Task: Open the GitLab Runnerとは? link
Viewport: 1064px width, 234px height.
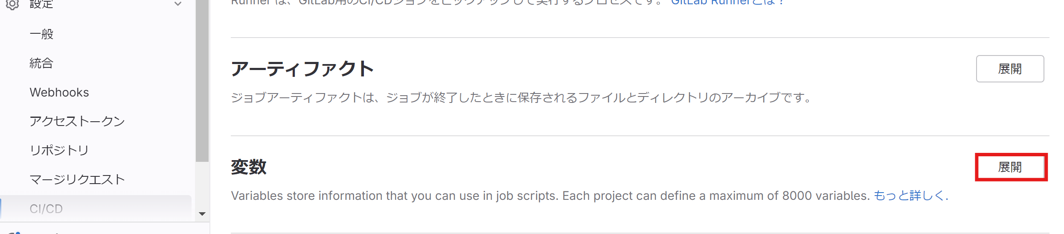Action: pyautogui.click(x=727, y=2)
